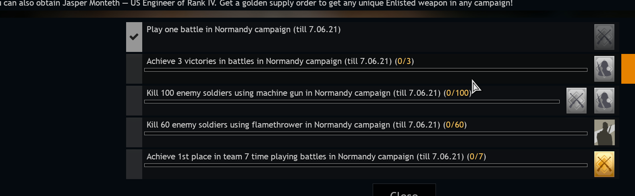The width and height of the screenshot is (635, 196).
Task: Click the soldier reward icon for 3 victories task
Action: click(x=604, y=69)
